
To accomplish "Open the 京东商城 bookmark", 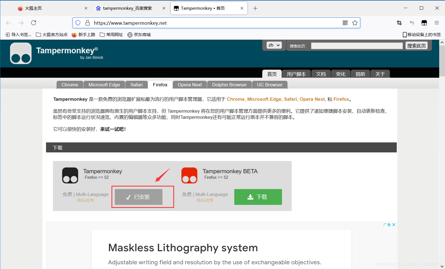I will [139, 34].
